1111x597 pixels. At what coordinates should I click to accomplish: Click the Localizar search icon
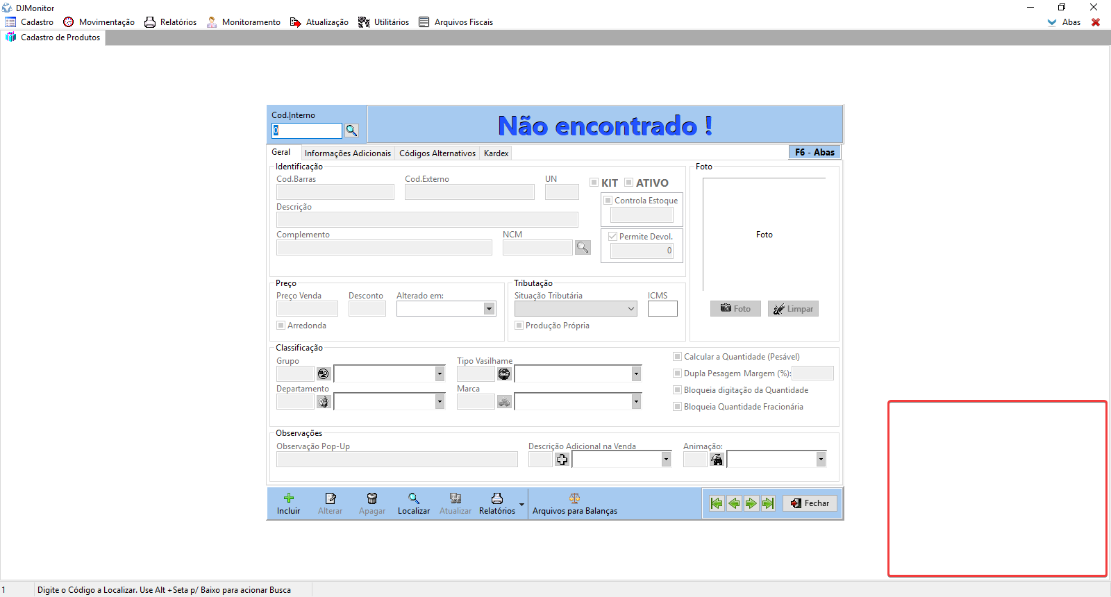(x=414, y=498)
